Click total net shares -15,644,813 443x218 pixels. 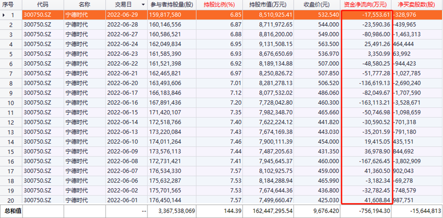click(x=426, y=211)
